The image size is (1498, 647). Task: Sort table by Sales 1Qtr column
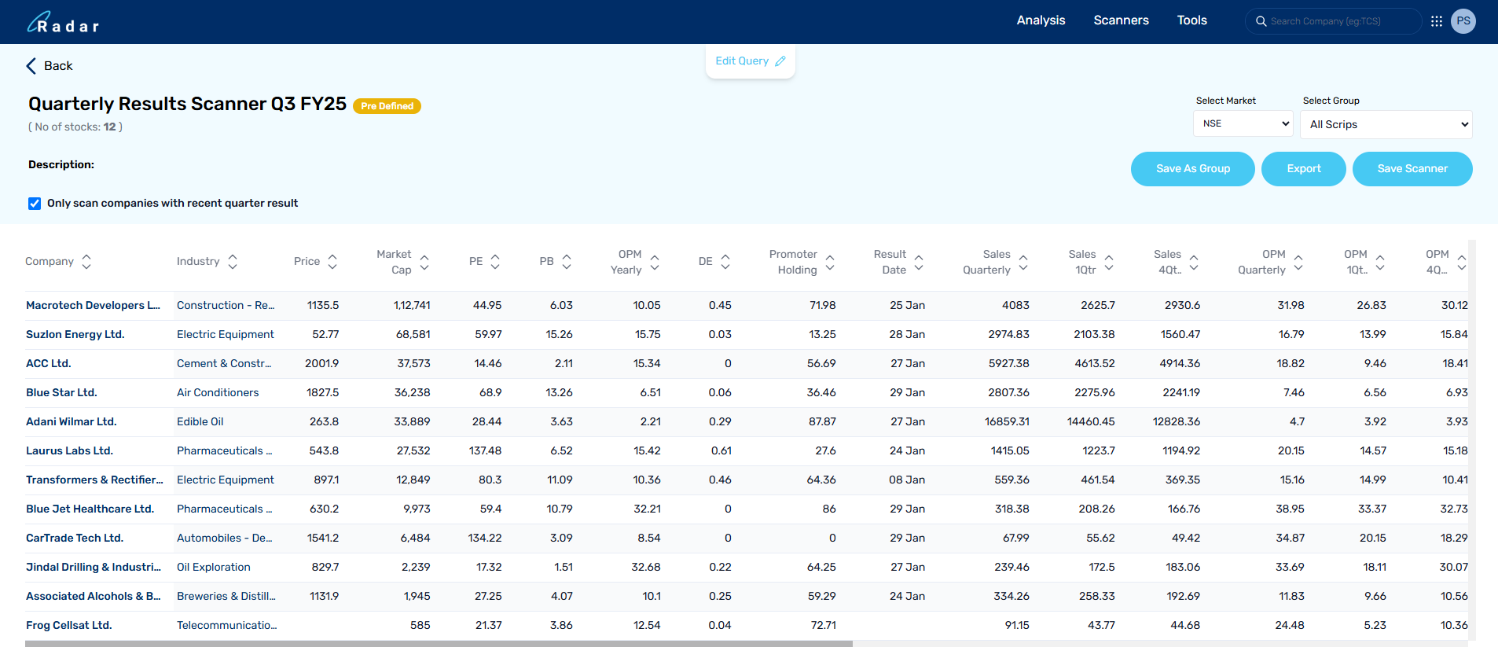click(1109, 262)
